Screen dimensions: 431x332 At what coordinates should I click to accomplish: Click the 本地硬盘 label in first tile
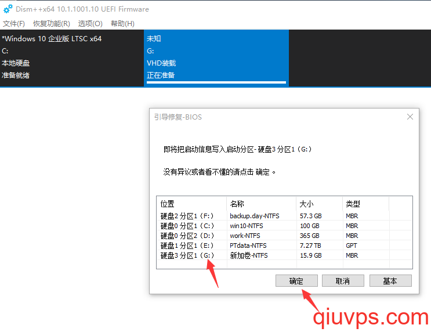16,63
